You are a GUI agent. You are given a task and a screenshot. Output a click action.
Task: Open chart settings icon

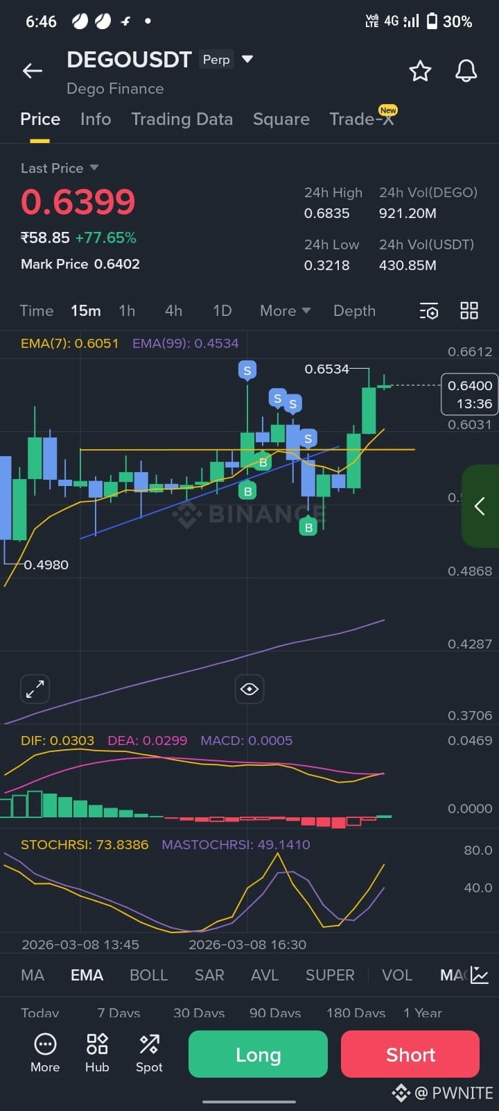tap(429, 311)
